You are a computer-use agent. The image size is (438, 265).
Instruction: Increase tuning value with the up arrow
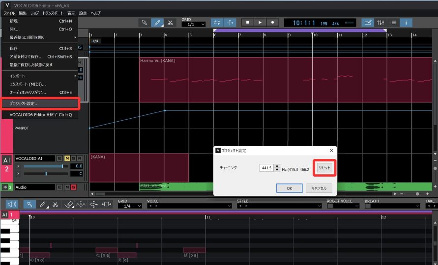click(x=277, y=166)
